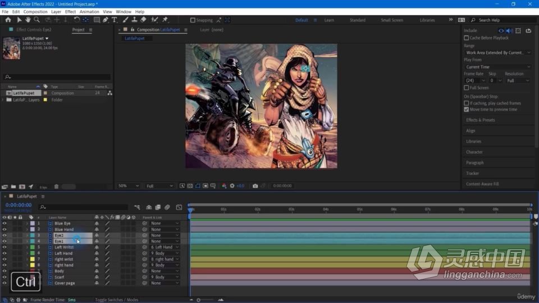
Task: Open the Content-Aware Fill panel
Action: [x=482, y=184]
